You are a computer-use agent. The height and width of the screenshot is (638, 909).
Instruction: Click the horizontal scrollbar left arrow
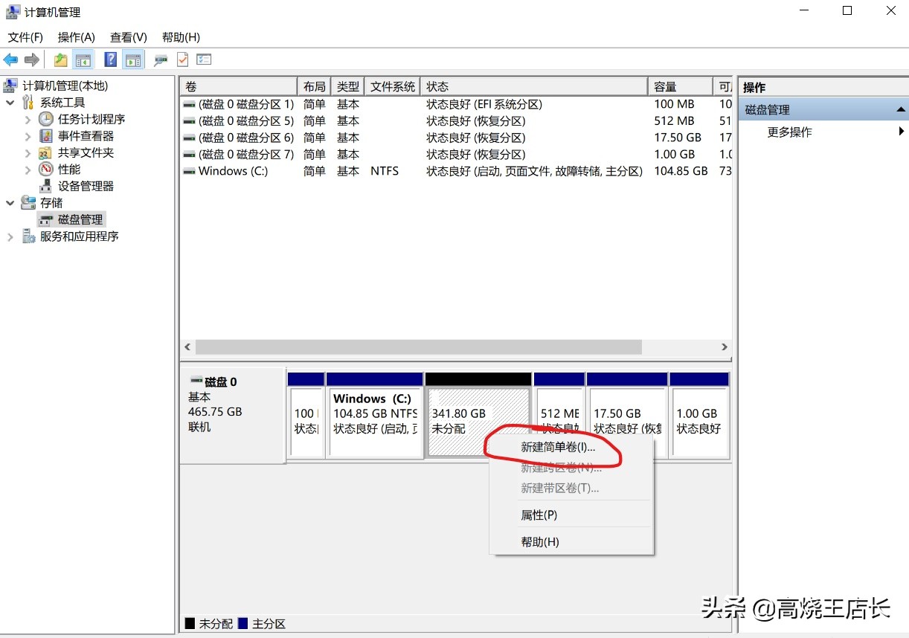pos(187,347)
